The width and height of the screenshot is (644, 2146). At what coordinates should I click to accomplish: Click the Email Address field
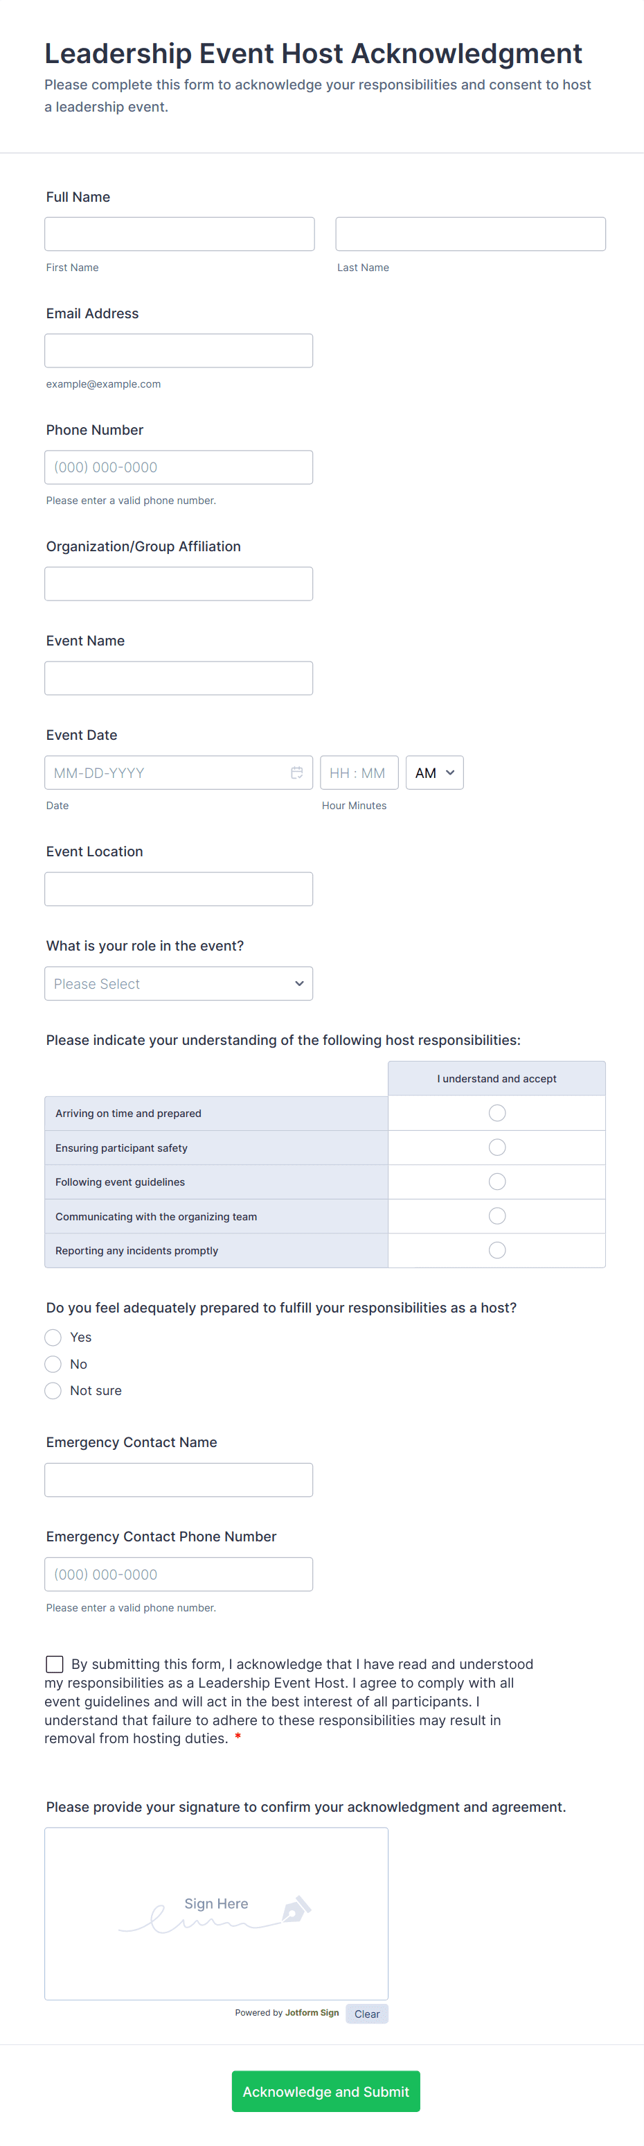[x=178, y=350]
